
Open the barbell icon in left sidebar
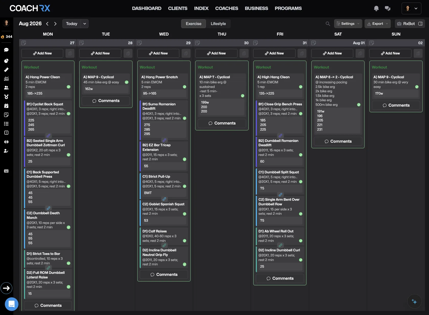[x=6, y=142]
